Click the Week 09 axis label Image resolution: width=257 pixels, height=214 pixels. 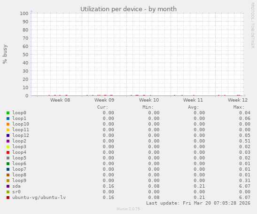point(104,100)
